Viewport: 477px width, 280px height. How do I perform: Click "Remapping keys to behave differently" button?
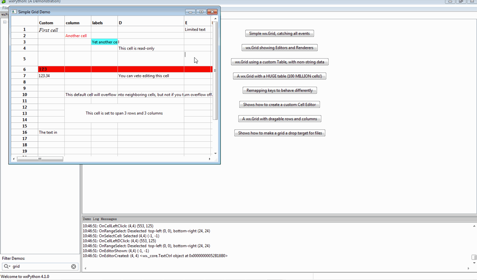click(x=279, y=90)
